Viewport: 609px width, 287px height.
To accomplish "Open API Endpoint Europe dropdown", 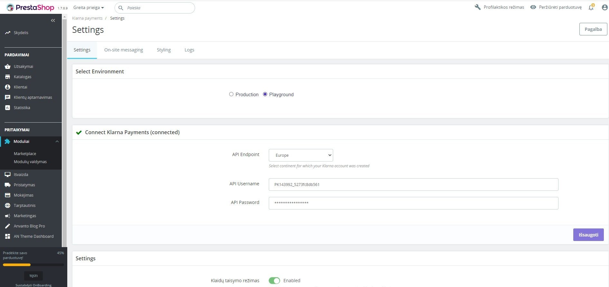I will click(301, 155).
